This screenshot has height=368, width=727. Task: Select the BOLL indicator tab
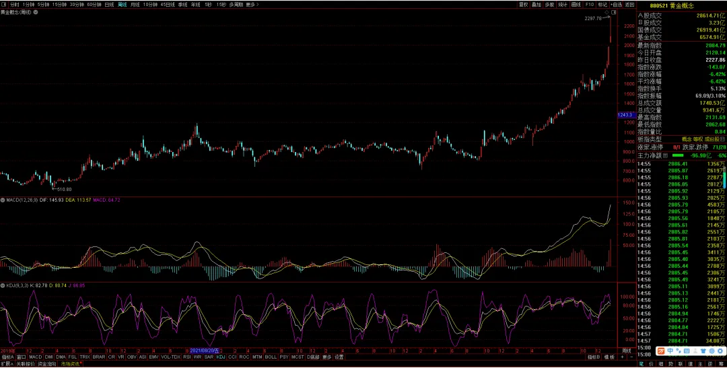click(271, 357)
